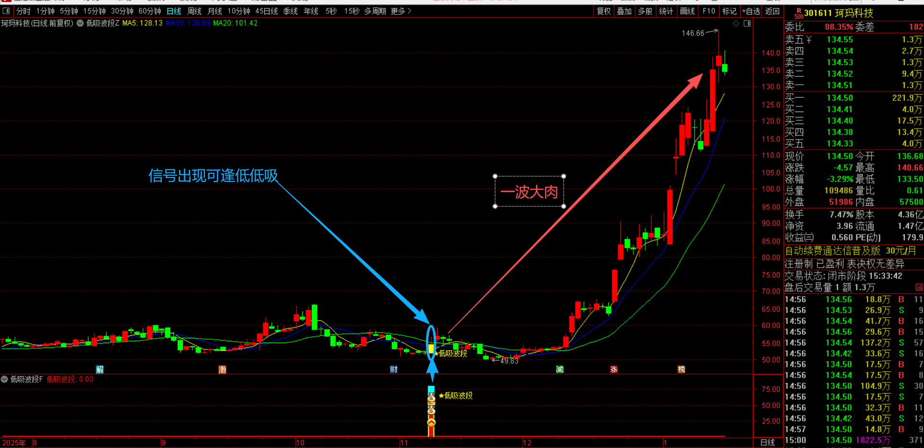The image size is (924, 448).
Task: Click the 涨 event marker icon
Action: point(614,370)
